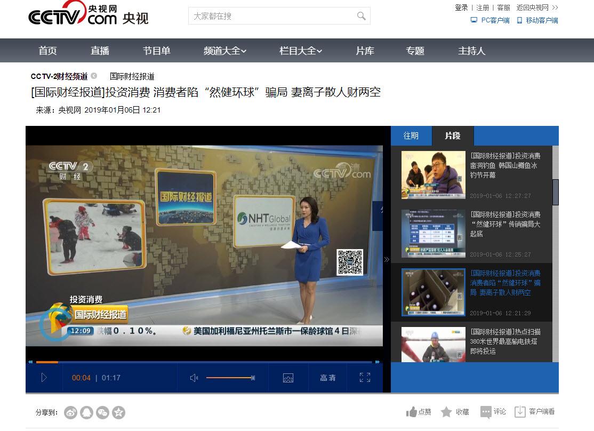Open 直播 in the navigation bar
Screen dimensions: 594x431
pos(100,51)
